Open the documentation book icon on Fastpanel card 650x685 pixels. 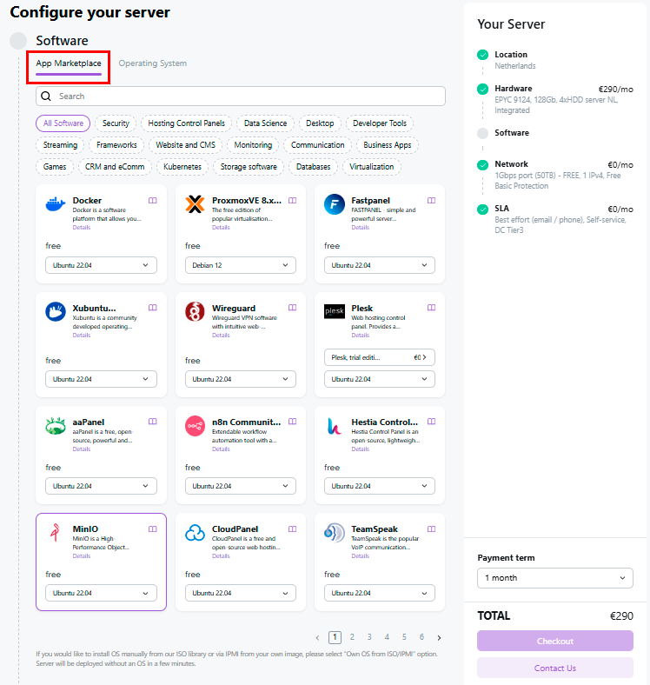432,201
